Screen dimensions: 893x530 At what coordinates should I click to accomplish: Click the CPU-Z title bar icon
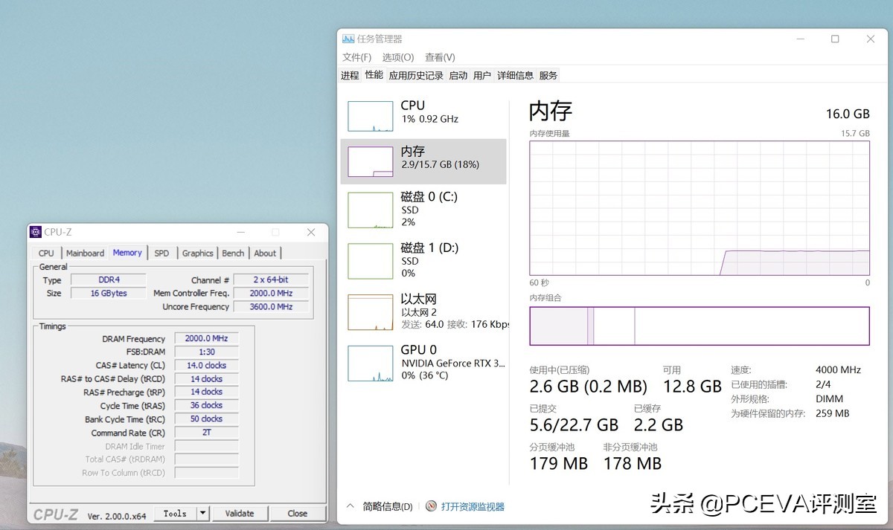tap(36, 232)
